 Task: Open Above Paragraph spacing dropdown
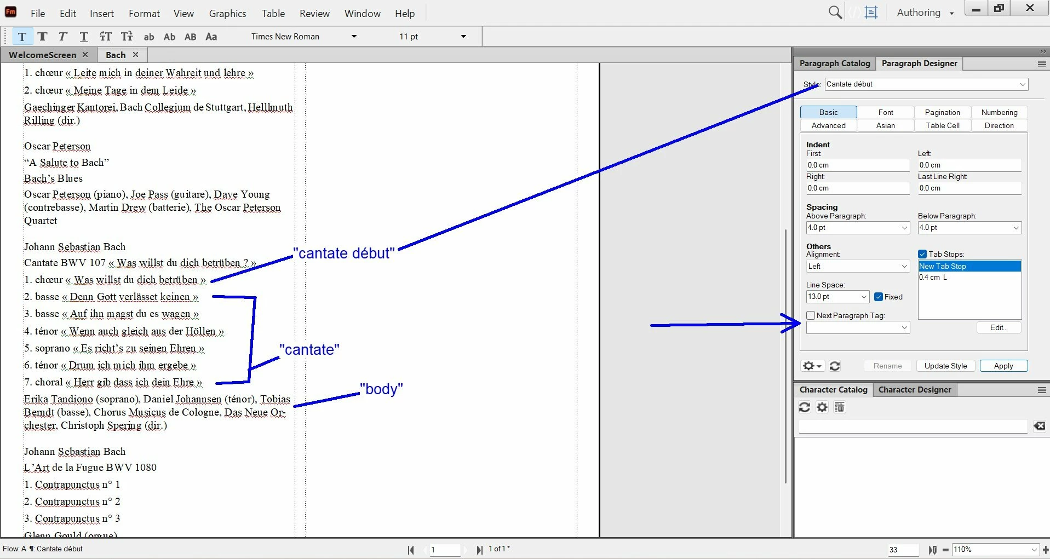pyautogui.click(x=904, y=228)
